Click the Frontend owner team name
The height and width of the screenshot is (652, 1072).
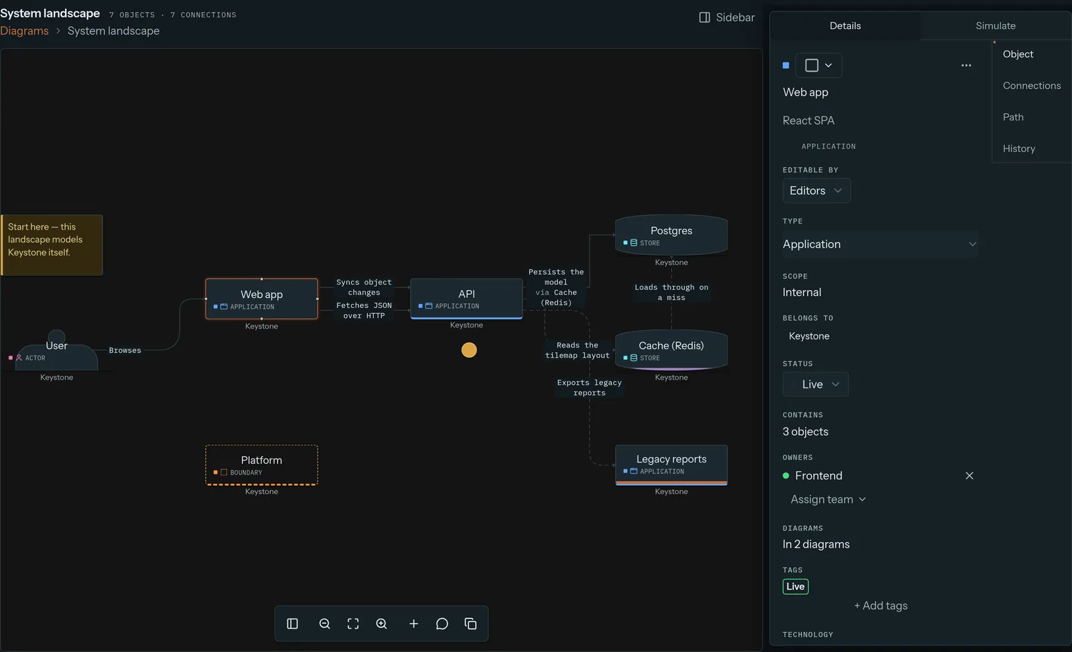click(x=819, y=476)
